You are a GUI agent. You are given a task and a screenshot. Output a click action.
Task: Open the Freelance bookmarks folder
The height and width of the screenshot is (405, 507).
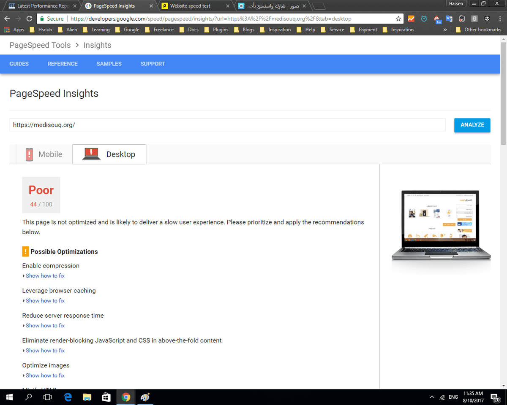pos(159,30)
